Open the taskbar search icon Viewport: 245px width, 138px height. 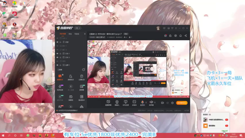(9, 135)
